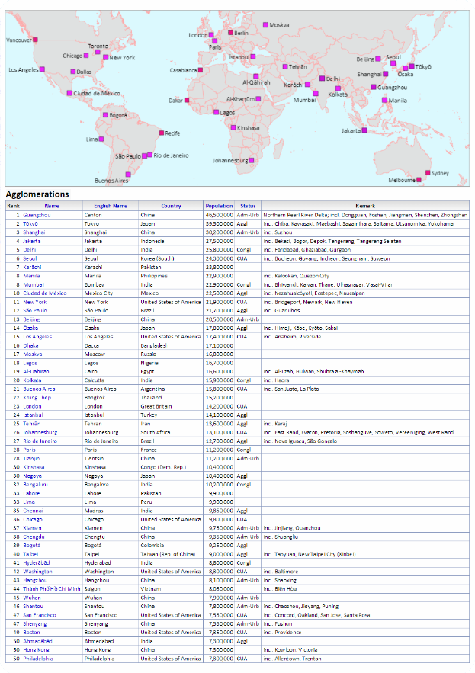Viewport: 475px width, 673px height.
Task: Open the Johannesburg link in the Name column
Action: [40, 433]
